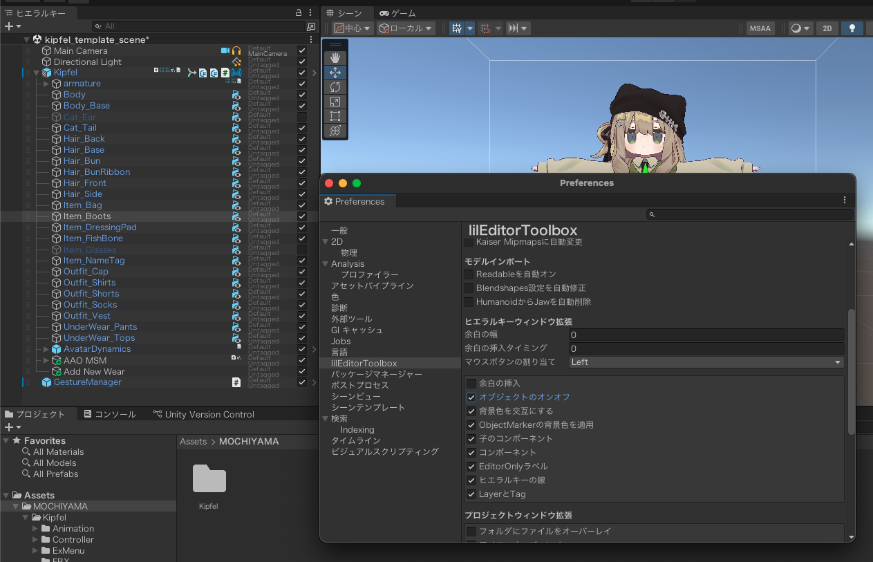Collapse the 2D section in Preferences sidebar
This screenshot has width=873, height=562.
[x=325, y=241]
